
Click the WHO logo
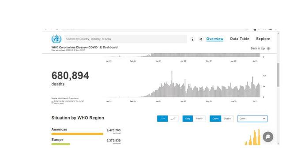[56, 39]
